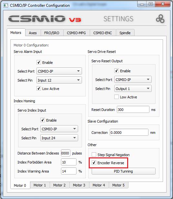Click the gears settings icon in header

click(160, 19)
